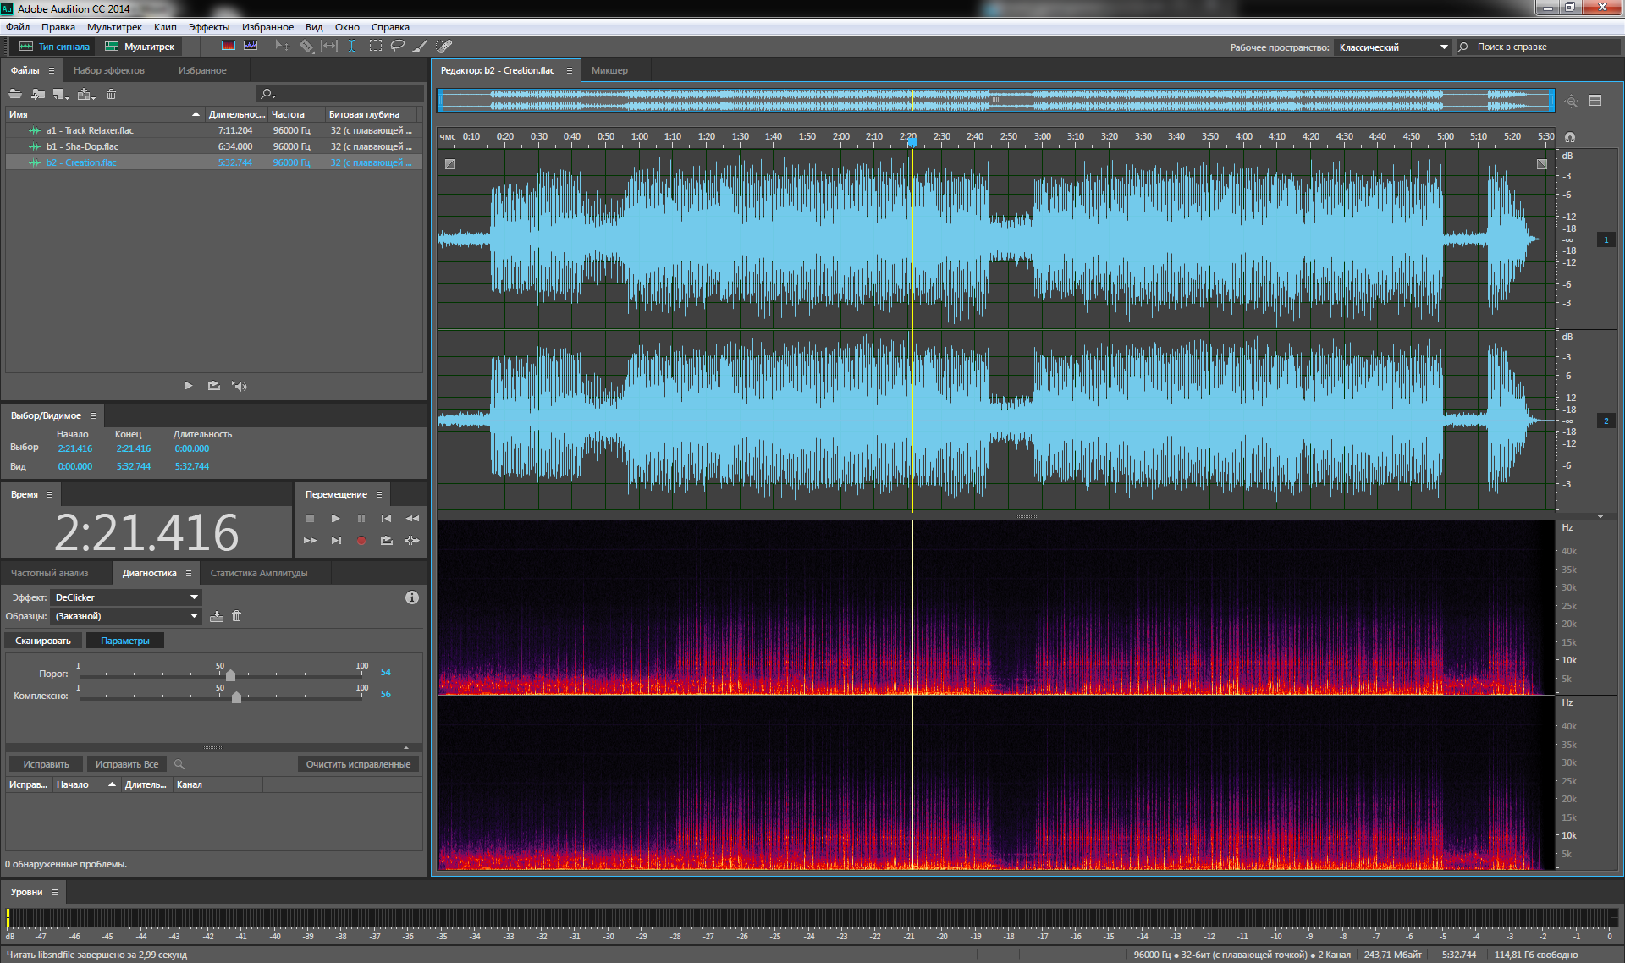Click the Open File folder icon
The width and height of the screenshot is (1625, 963).
[x=15, y=94]
